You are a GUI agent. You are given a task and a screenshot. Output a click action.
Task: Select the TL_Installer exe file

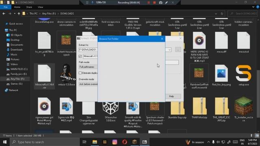pyautogui.click(x=244, y=109)
